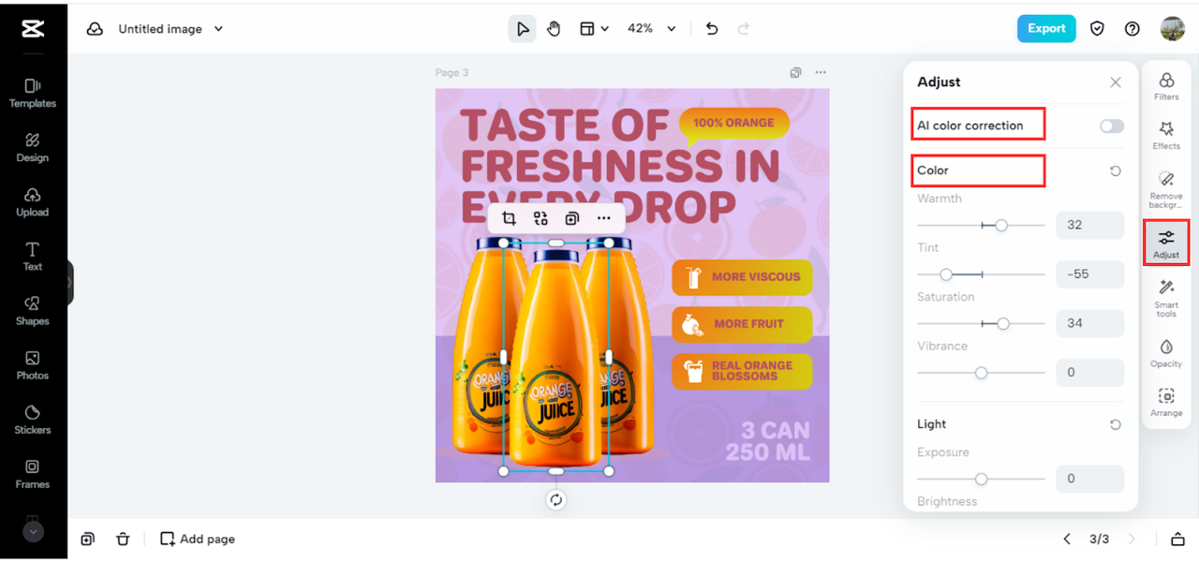
Task: Click the rotate handle below the bottle
Action: pos(556,500)
